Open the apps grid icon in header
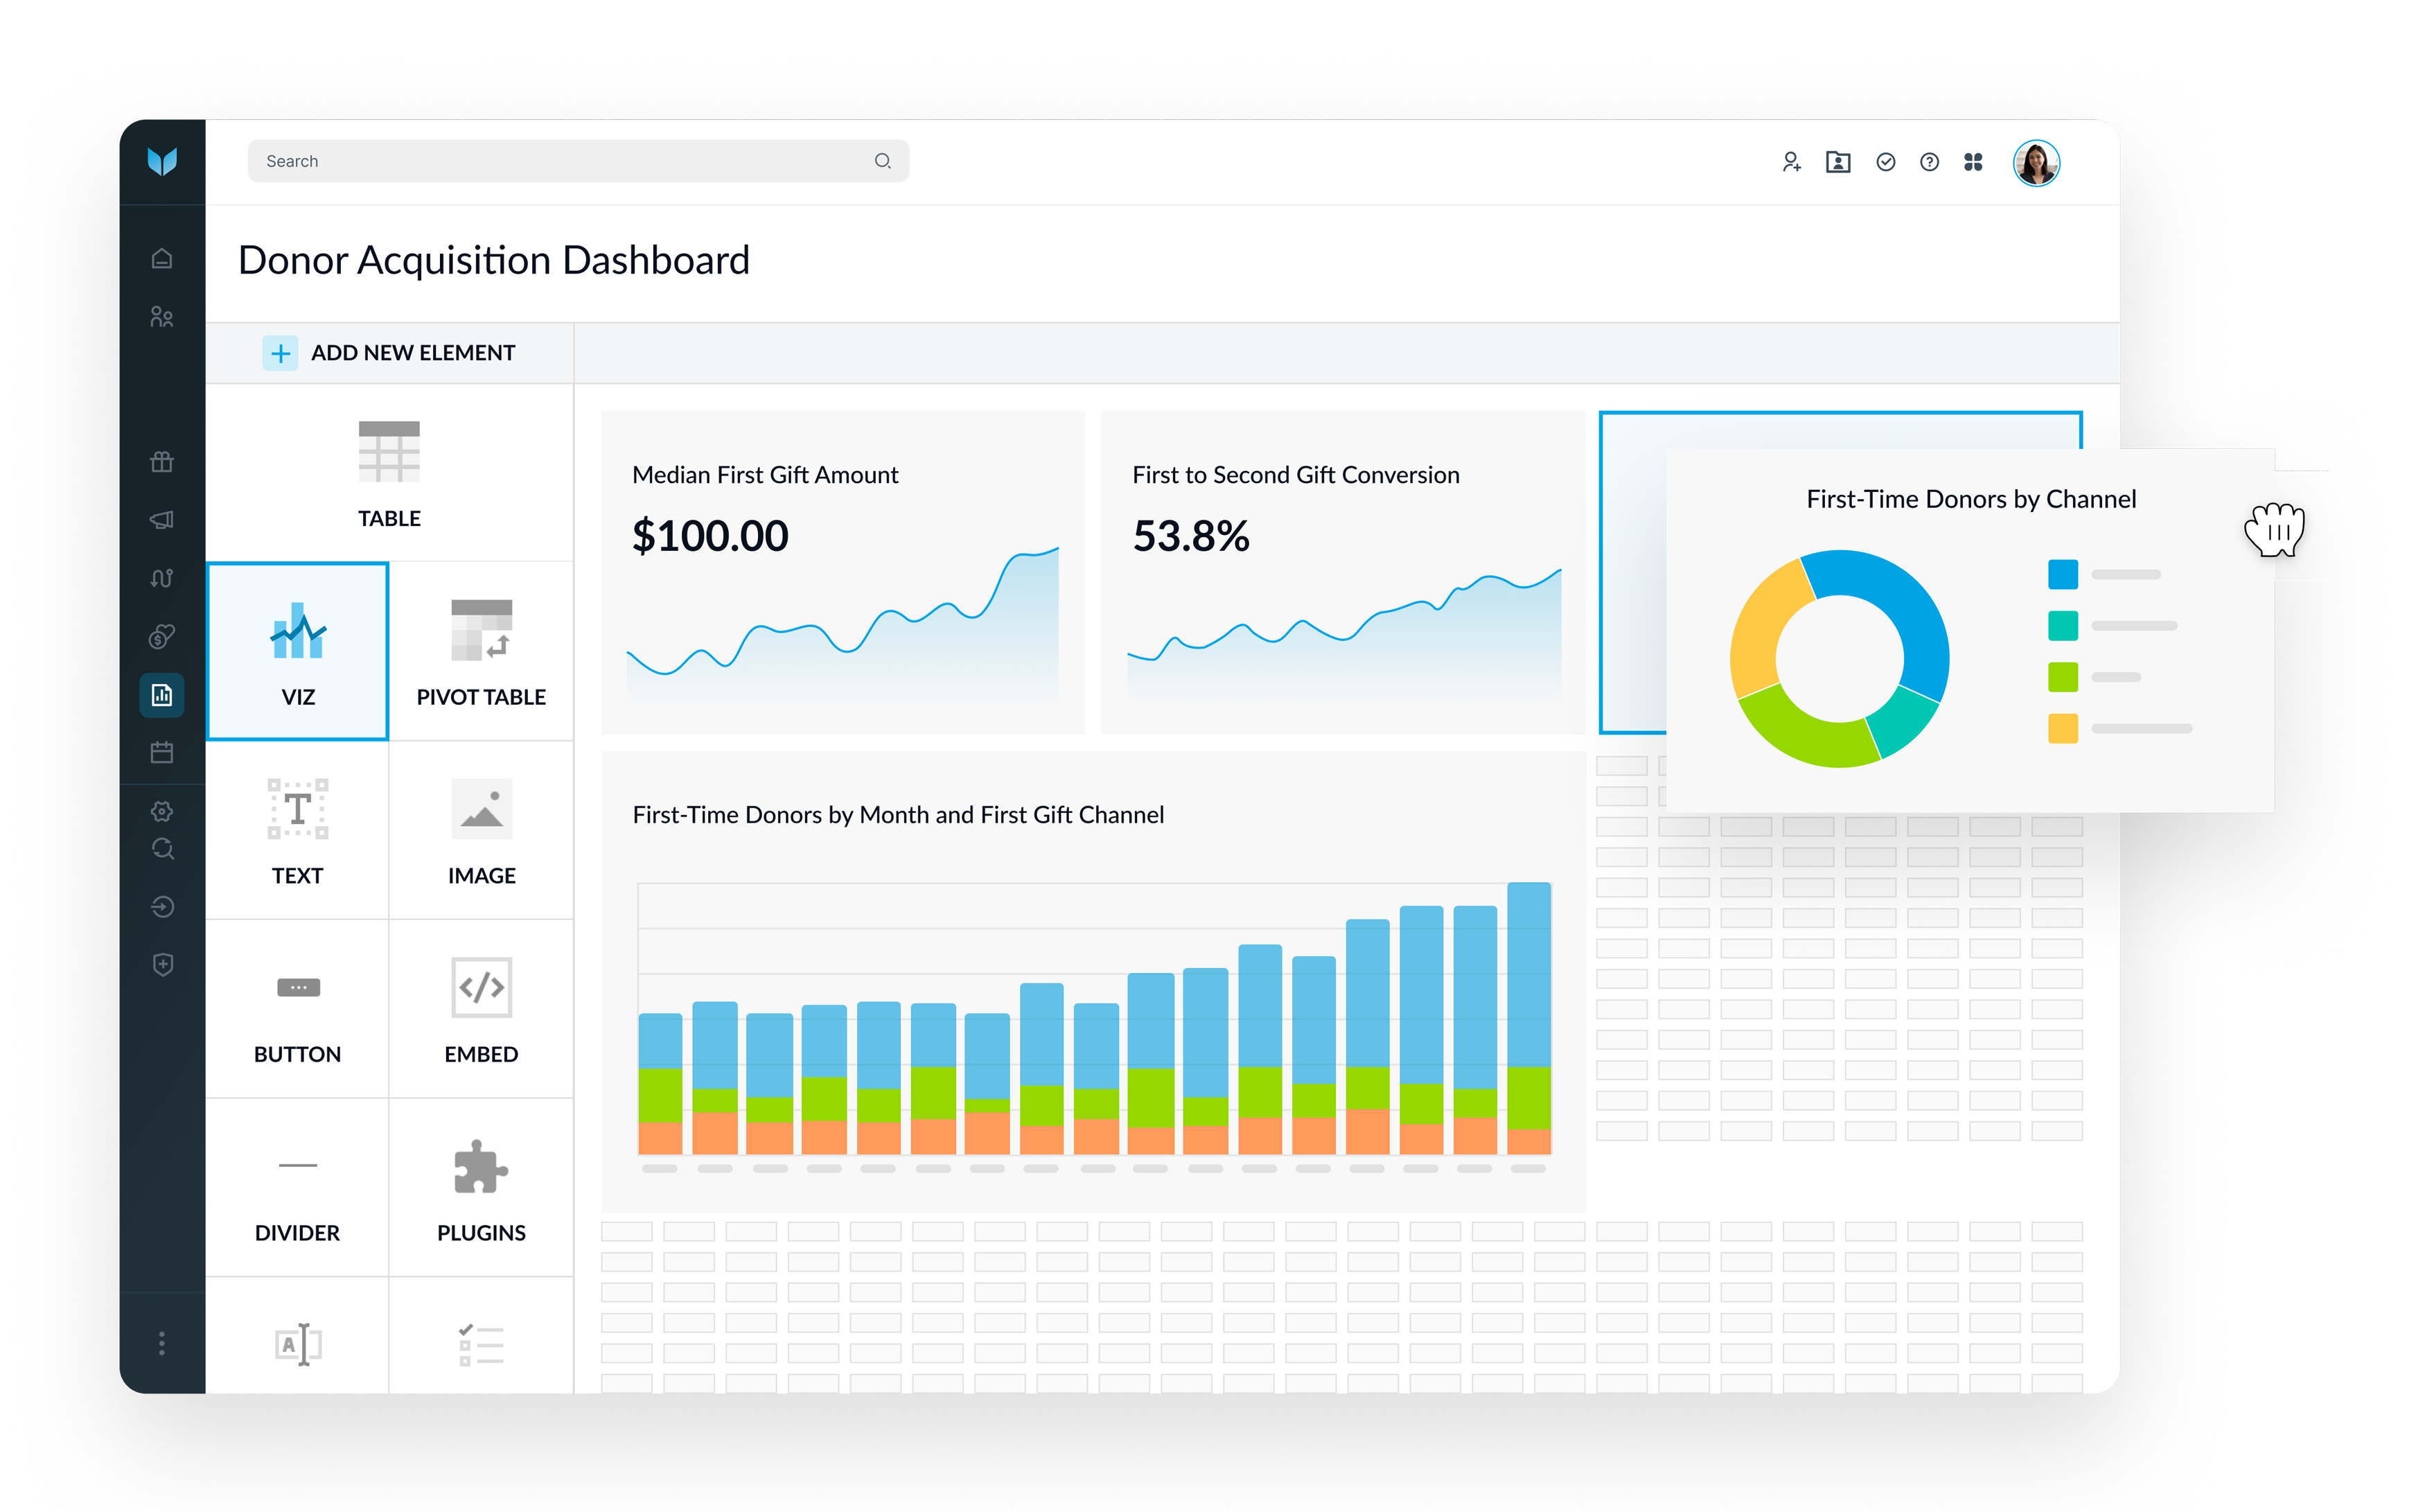 pos(1973,162)
